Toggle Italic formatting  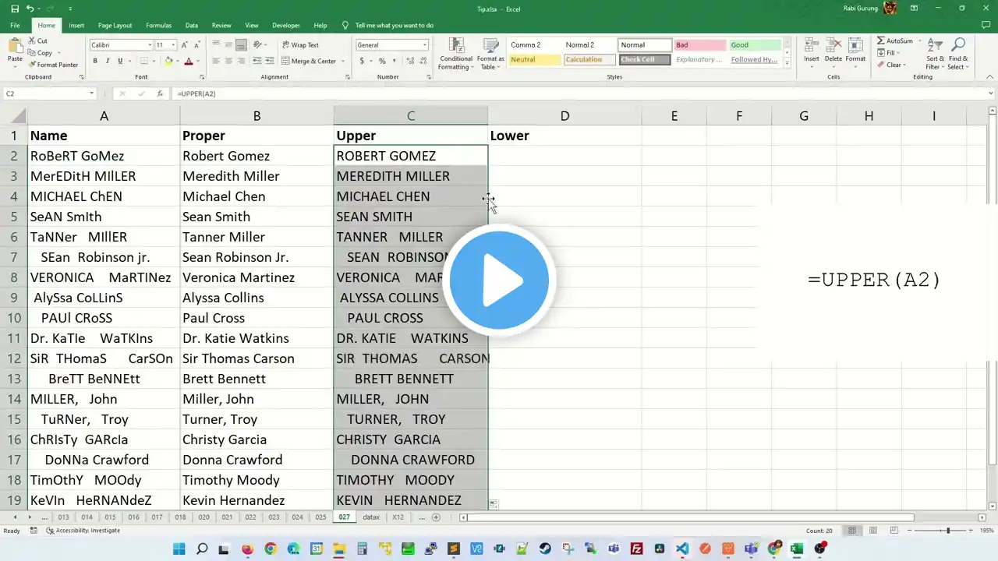108,61
